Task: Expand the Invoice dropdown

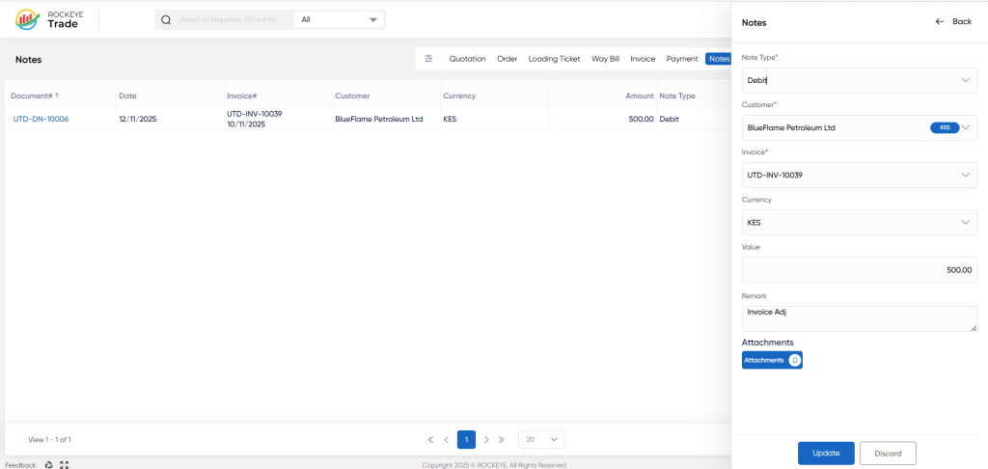Action: (x=965, y=175)
